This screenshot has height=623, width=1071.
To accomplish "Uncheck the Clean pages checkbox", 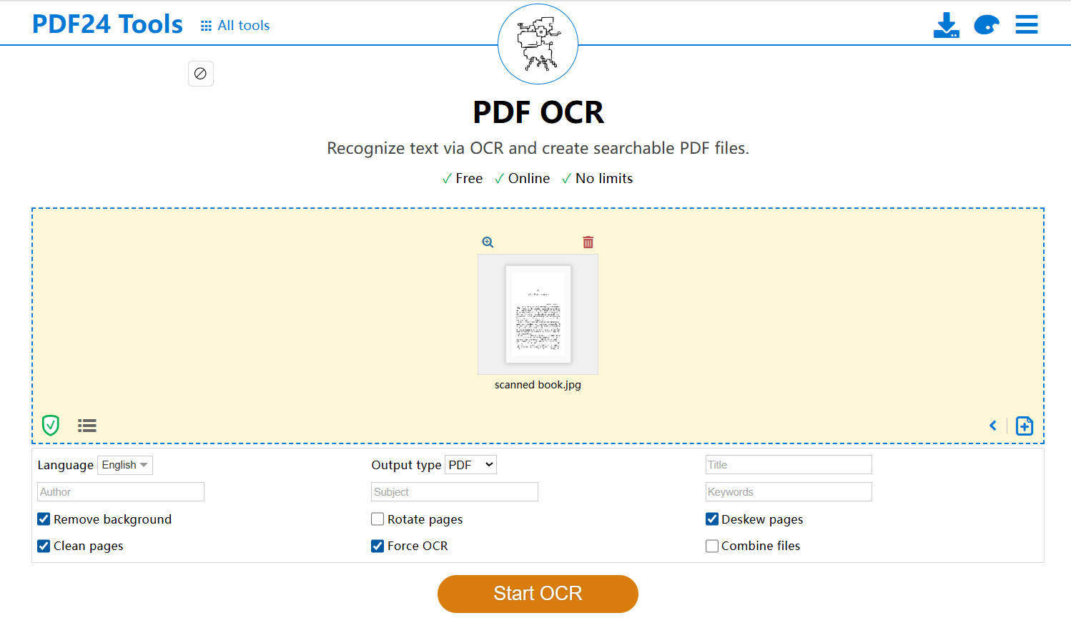I will (44, 546).
